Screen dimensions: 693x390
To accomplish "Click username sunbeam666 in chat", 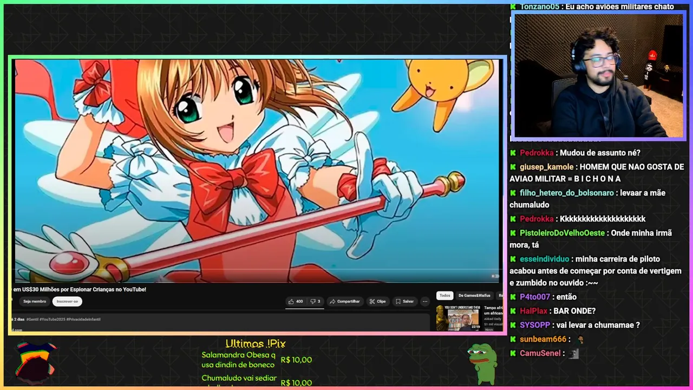I will (543, 339).
